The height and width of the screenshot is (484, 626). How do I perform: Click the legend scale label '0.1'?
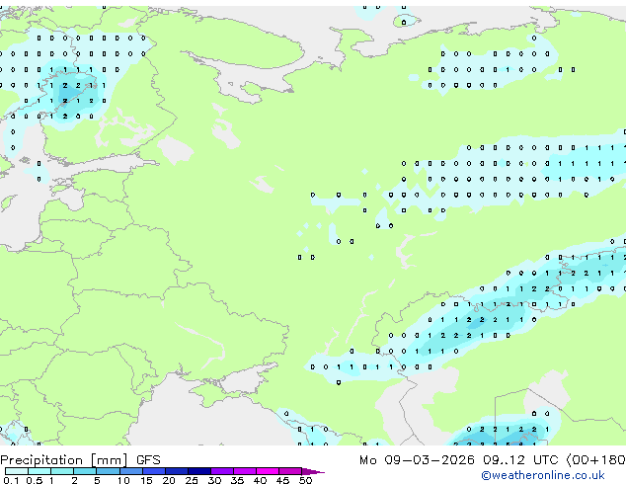[11, 480]
